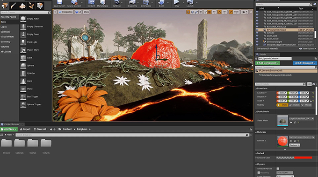Switch to Place mode icon
This screenshot has width=318, height=177.
coord(5,6)
